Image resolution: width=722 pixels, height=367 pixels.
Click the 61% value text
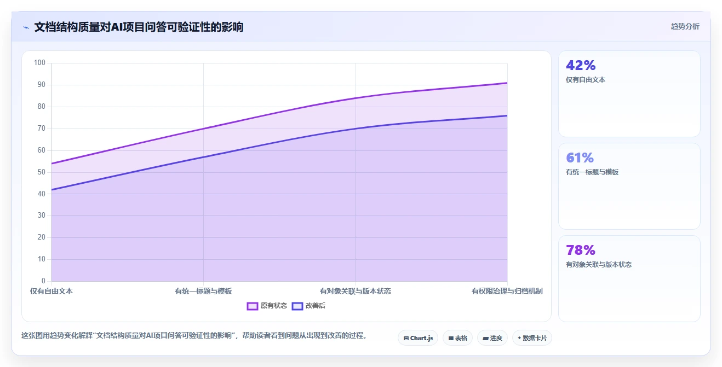pos(580,158)
